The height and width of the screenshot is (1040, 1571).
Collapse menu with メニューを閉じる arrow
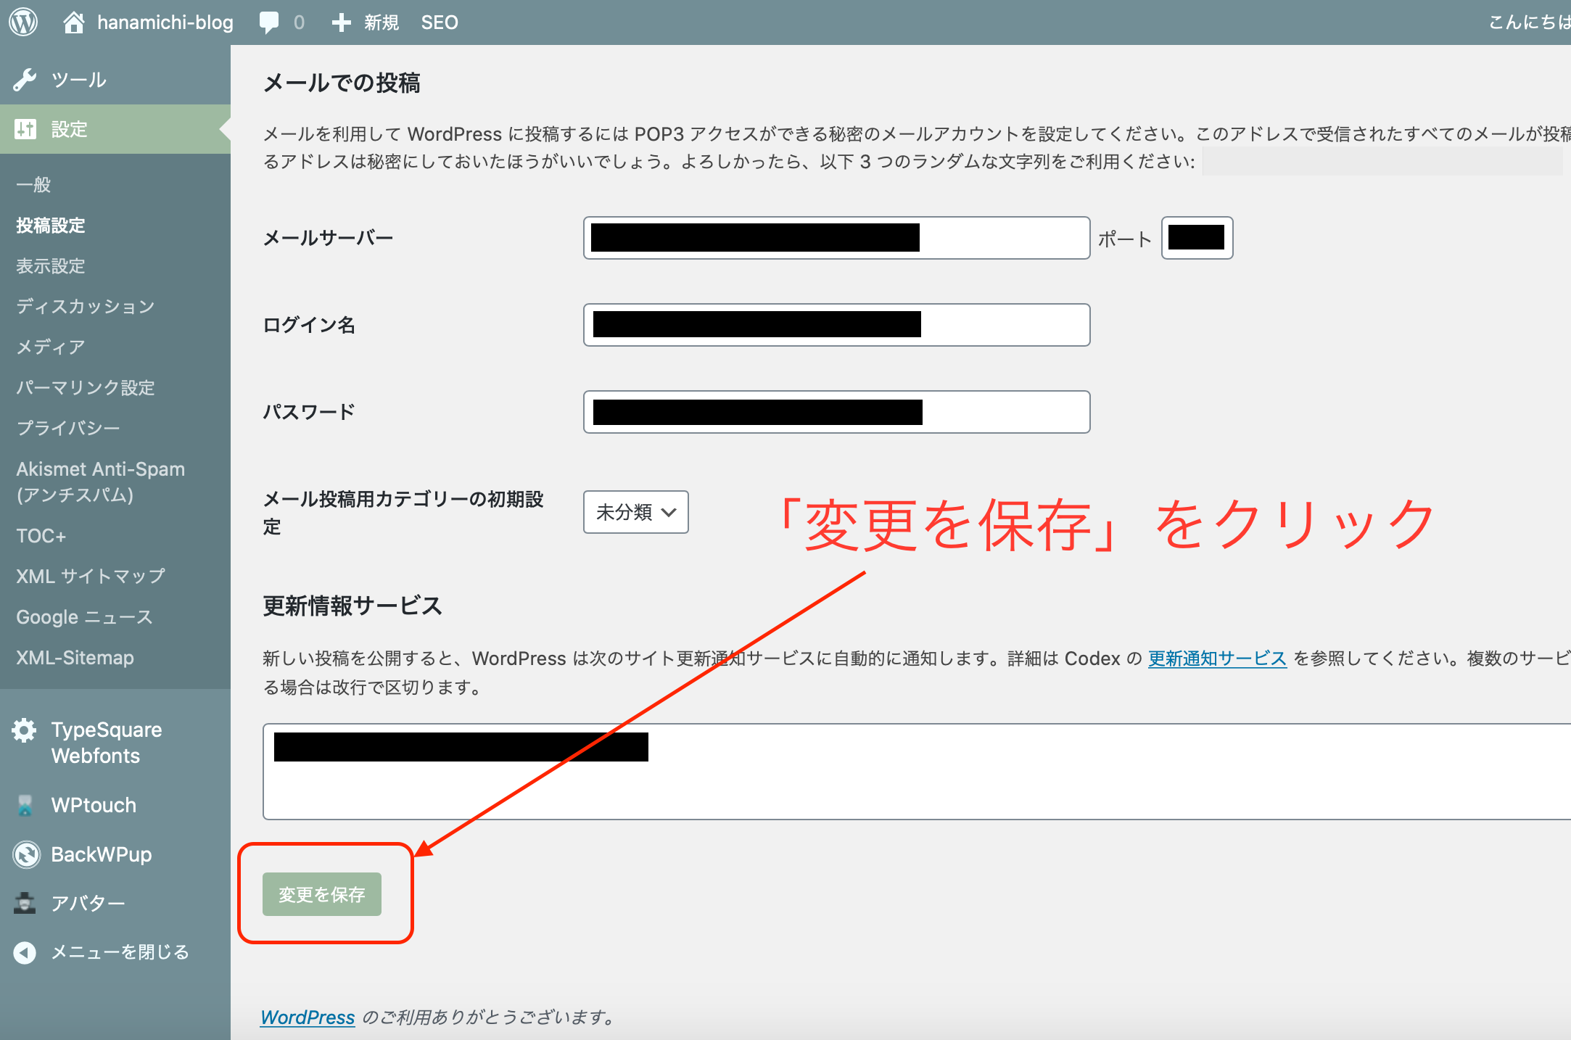click(25, 952)
